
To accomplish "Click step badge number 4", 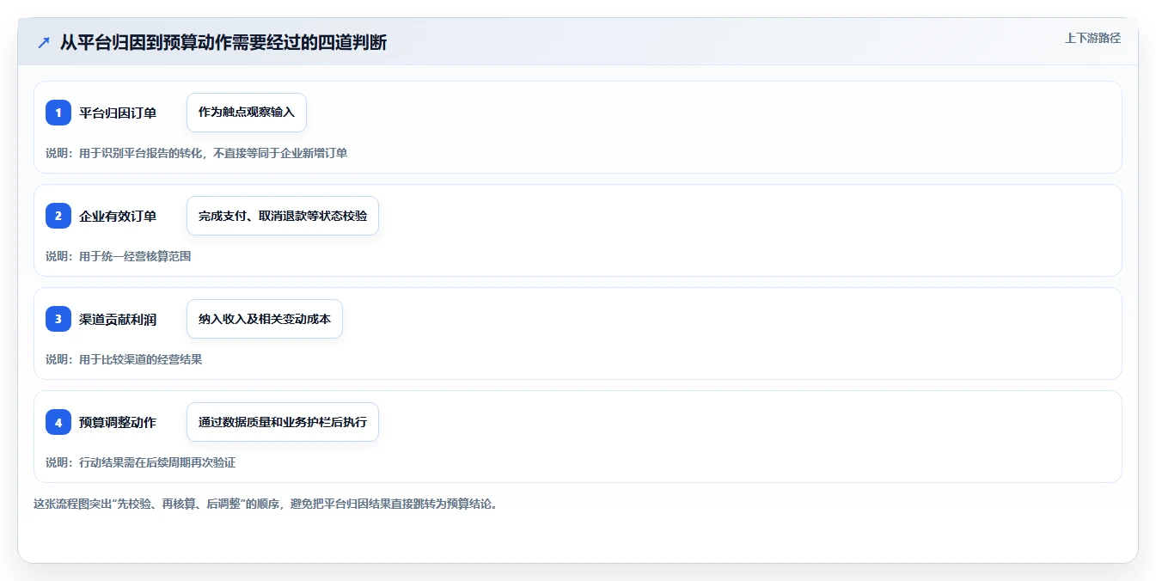I will click(x=58, y=422).
